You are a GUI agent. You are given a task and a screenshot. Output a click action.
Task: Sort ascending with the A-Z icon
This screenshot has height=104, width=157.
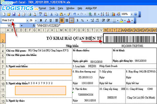(102, 14)
